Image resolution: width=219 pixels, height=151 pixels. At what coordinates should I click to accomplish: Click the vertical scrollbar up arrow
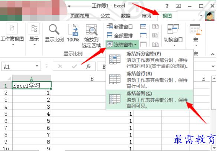pos(214,79)
